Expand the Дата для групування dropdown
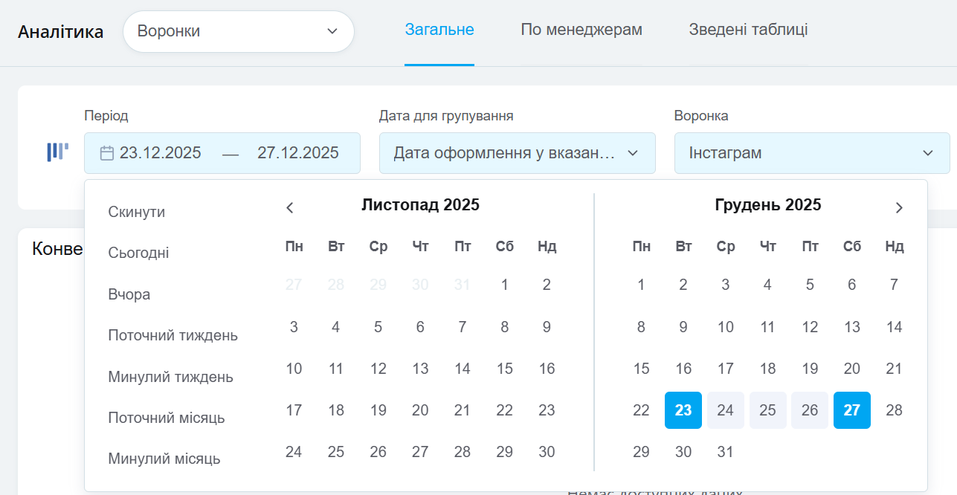 point(517,153)
